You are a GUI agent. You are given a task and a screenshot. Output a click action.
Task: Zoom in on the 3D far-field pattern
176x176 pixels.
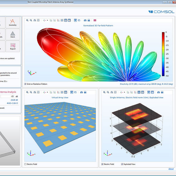(27, 20)
